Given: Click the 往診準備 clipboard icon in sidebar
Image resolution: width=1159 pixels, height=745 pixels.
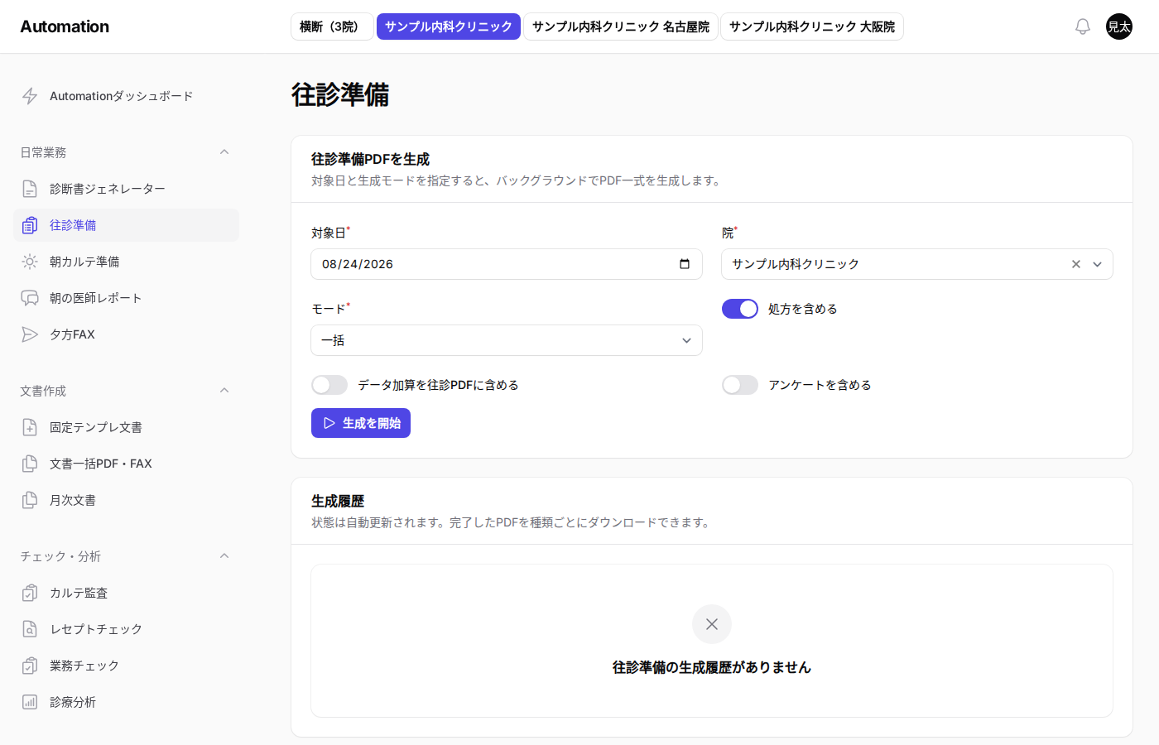Looking at the screenshot, I should (30, 225).
